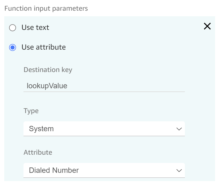Select the Use text radio button

(x=13, y=28)
